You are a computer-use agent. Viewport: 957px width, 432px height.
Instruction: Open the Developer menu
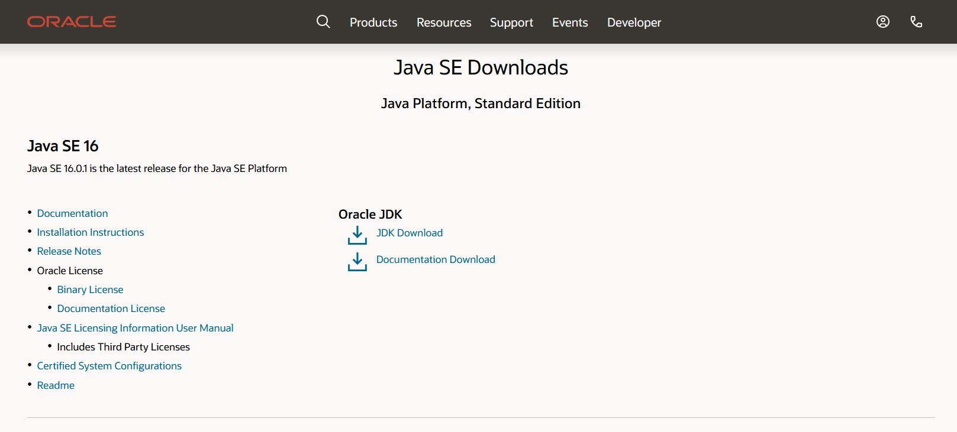pyautogui.click(x=634, y=22)
